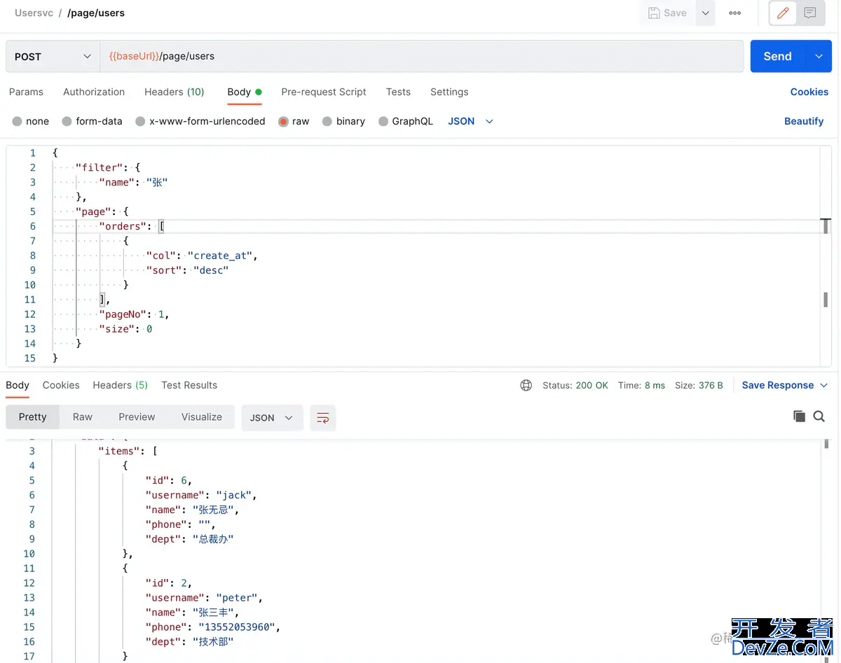The height and width of the screenshot is (663, 841).
Task: Click the /page/users request title
Action: pos(96,13)
